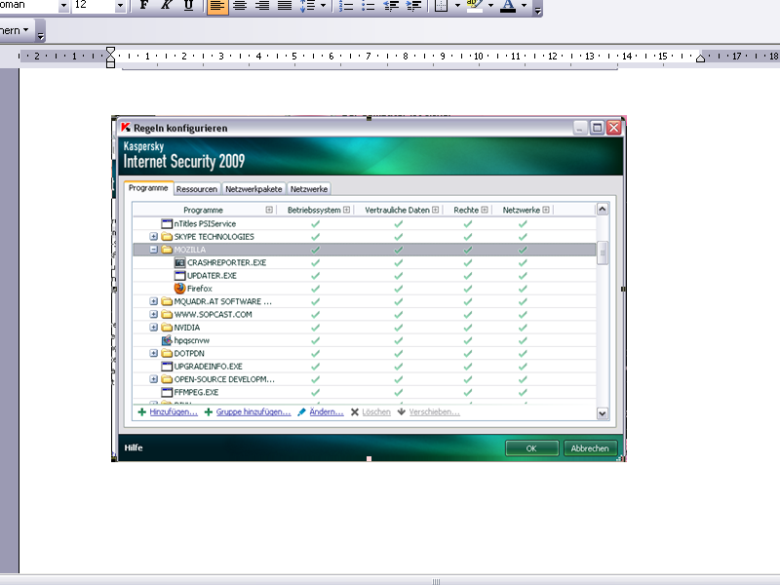Viewport: 780px width, 585px height.
Task: Apply italic formatting
Action: pos(166,6)
